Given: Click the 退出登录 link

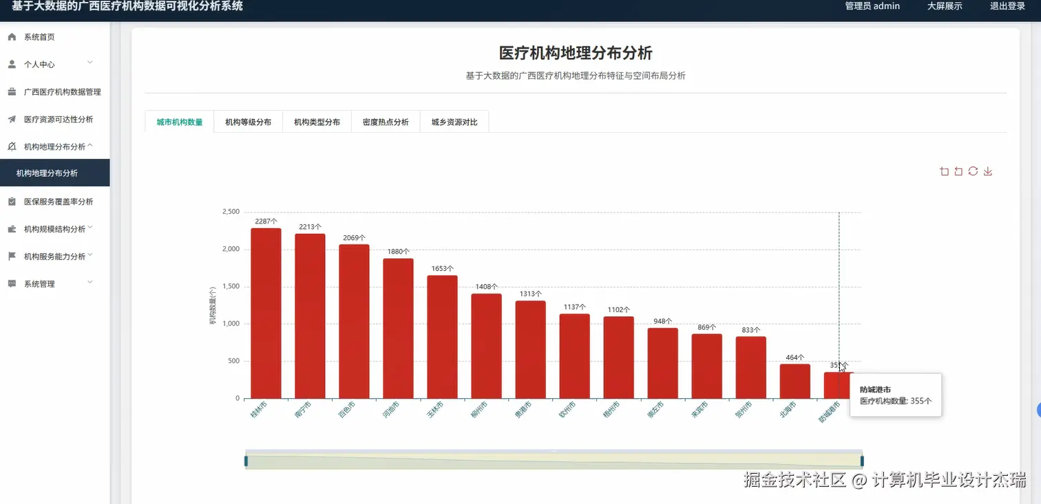Looking at the screenshot, I should (1008, 6).
